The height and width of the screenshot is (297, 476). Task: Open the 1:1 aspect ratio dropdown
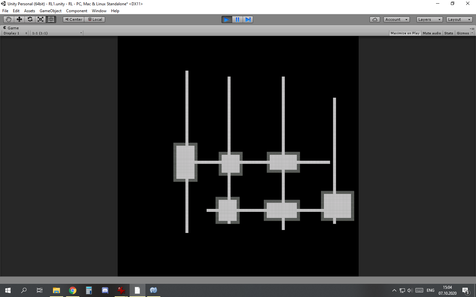point(57,33)
